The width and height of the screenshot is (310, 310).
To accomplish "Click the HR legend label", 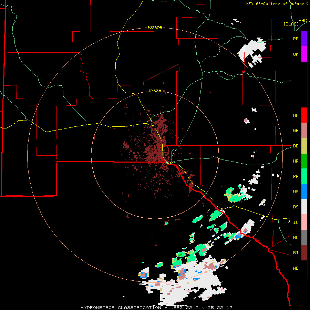I will (x=296, y=161).
